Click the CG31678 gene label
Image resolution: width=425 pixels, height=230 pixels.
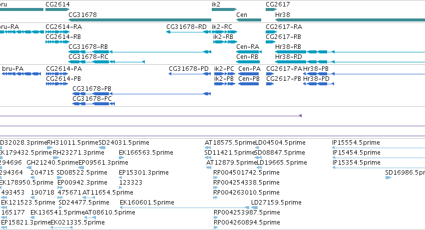tap(83, 14)
